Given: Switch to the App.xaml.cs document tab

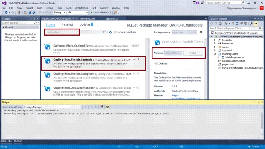Looking at the screenshot, I should tap(112, 19).
